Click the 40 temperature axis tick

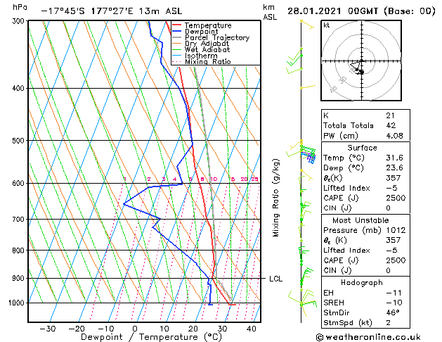coord(251,329)
